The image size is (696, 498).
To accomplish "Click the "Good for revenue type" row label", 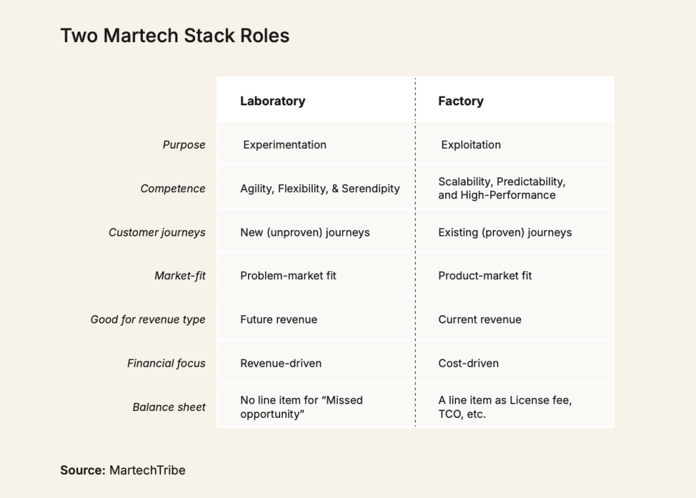I will tap(147, 319).
